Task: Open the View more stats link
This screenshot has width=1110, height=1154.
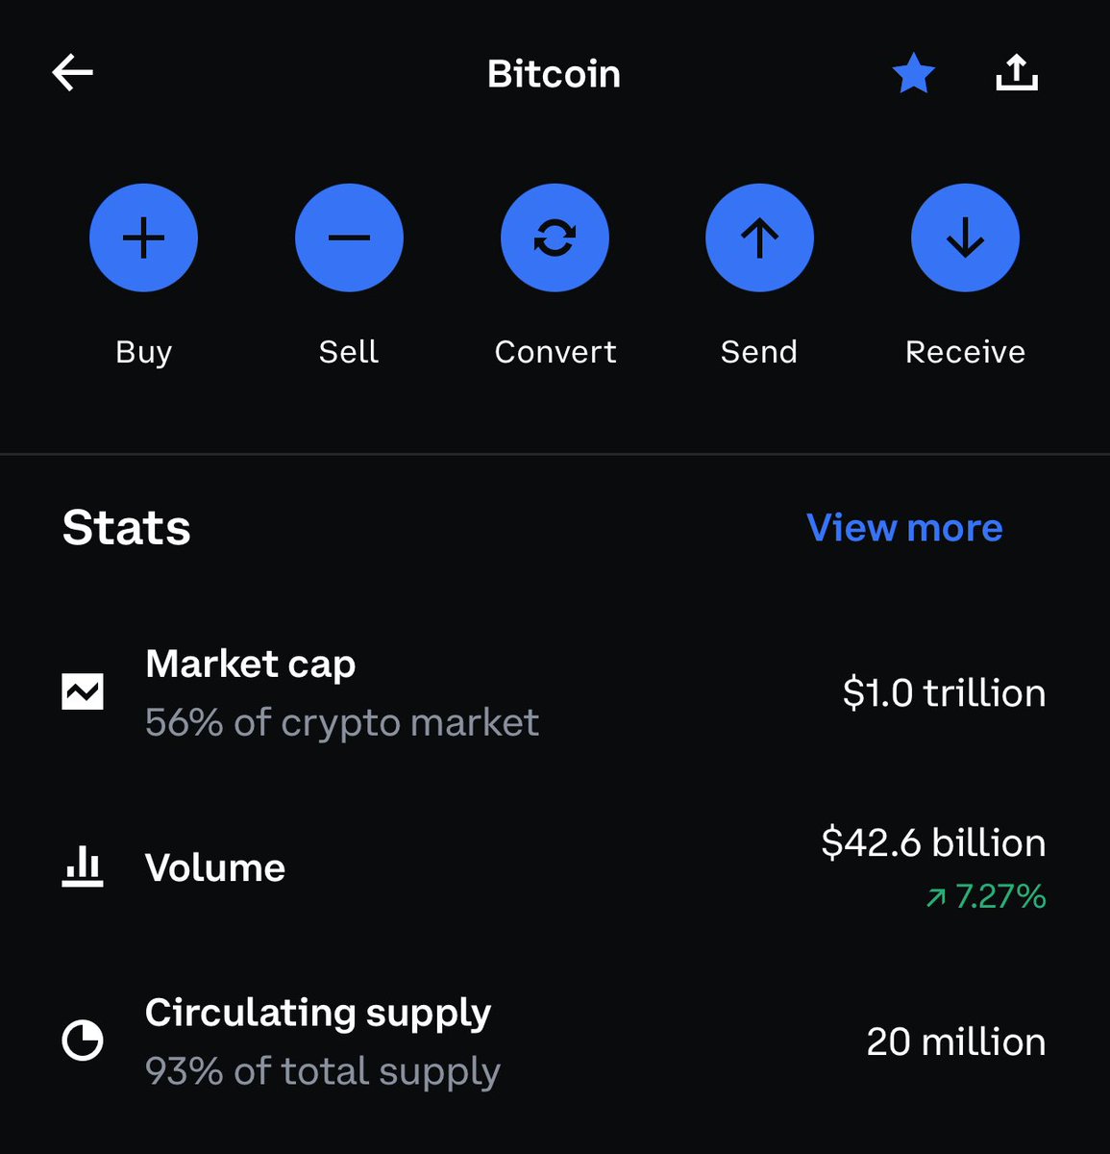Action: click(904, 527)
